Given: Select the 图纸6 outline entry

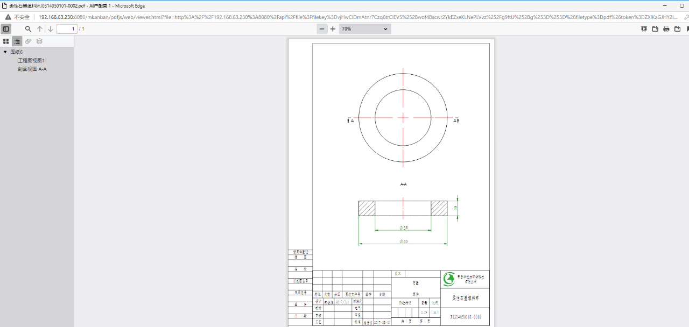Looking at the screenshot, I should tap(17, 52).
